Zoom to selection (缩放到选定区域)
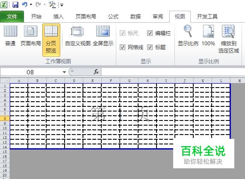Screen dimensions: 245x179 pyautogui.click(x=229, y=39)
